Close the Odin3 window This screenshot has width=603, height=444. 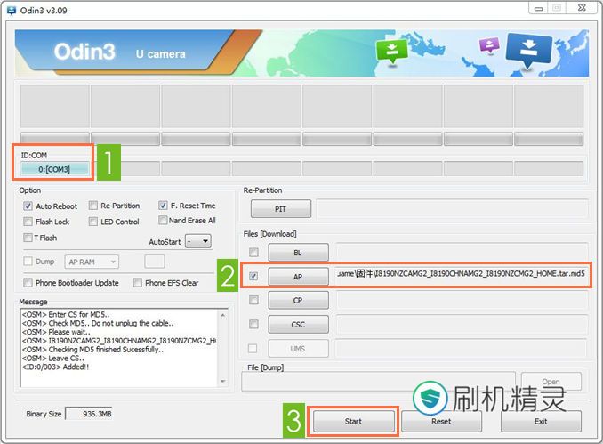pos(583,8)
